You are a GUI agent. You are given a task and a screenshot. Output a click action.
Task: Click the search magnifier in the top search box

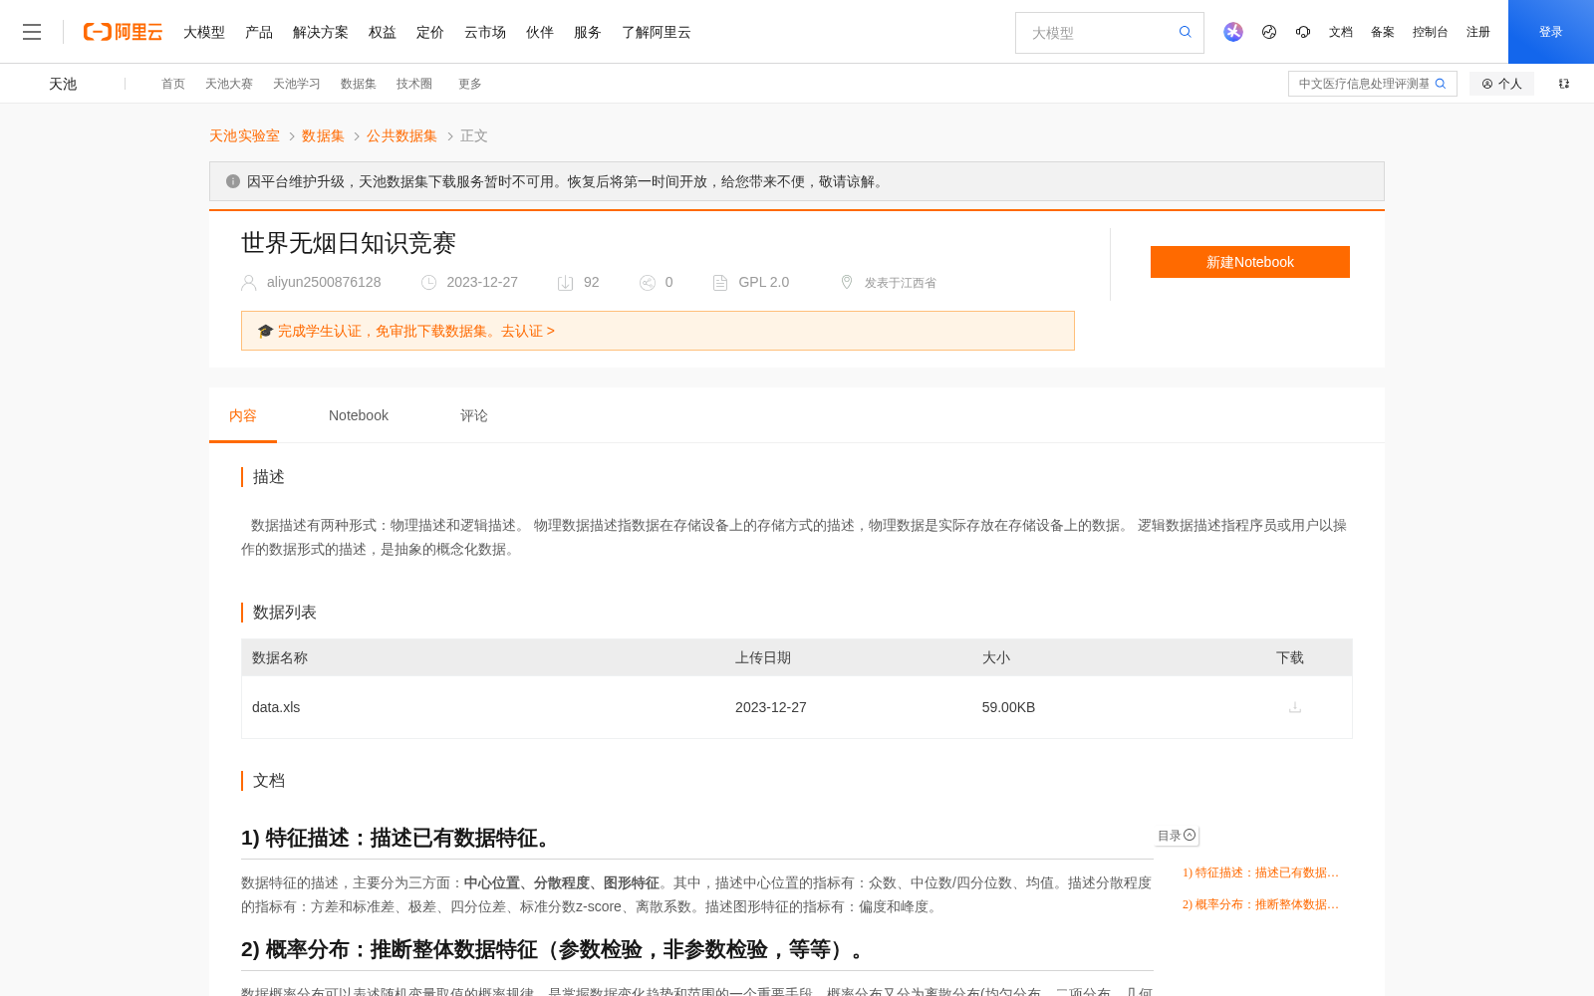point(1186,32)
